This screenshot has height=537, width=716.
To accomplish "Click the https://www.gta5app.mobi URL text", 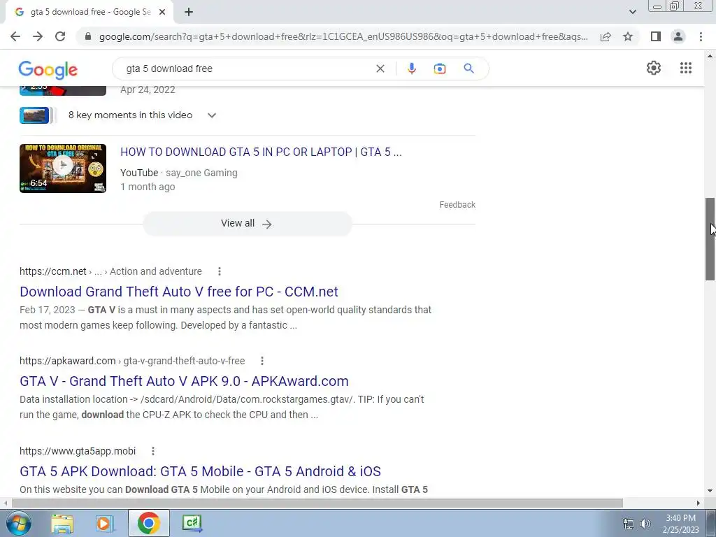I will click(x=78, y=451).
